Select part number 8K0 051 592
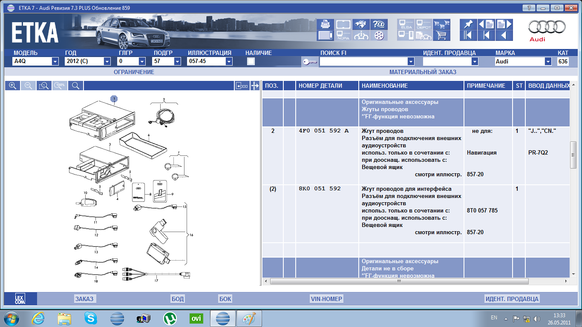 click(x=320, y=189)
